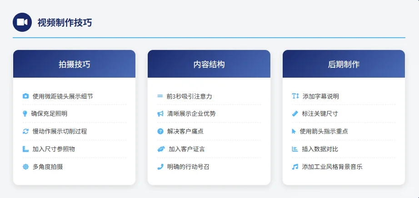Select the text 多角度拍摄
Image resolution: width=419 pixels, height=198 pixels.
click(x=48, y=167)
